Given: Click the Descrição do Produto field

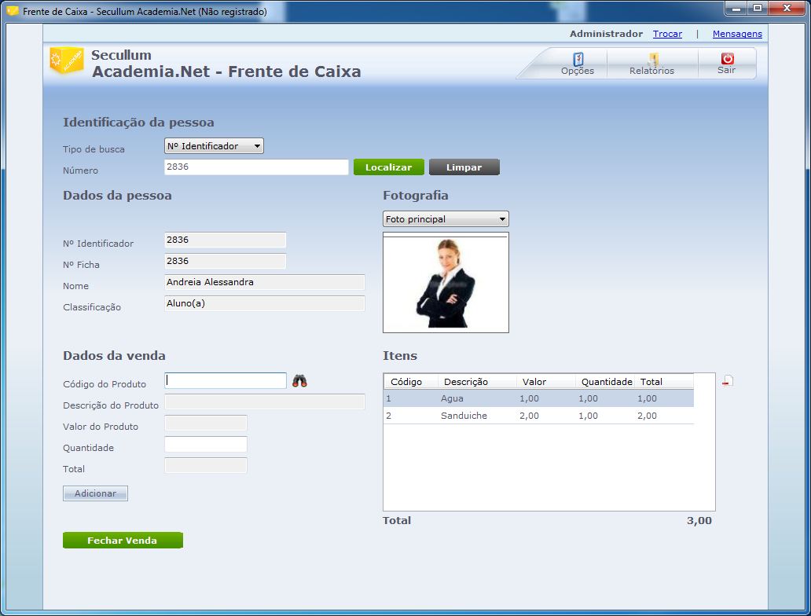Looking at the screenshot, I should click(x=264, y=401).
